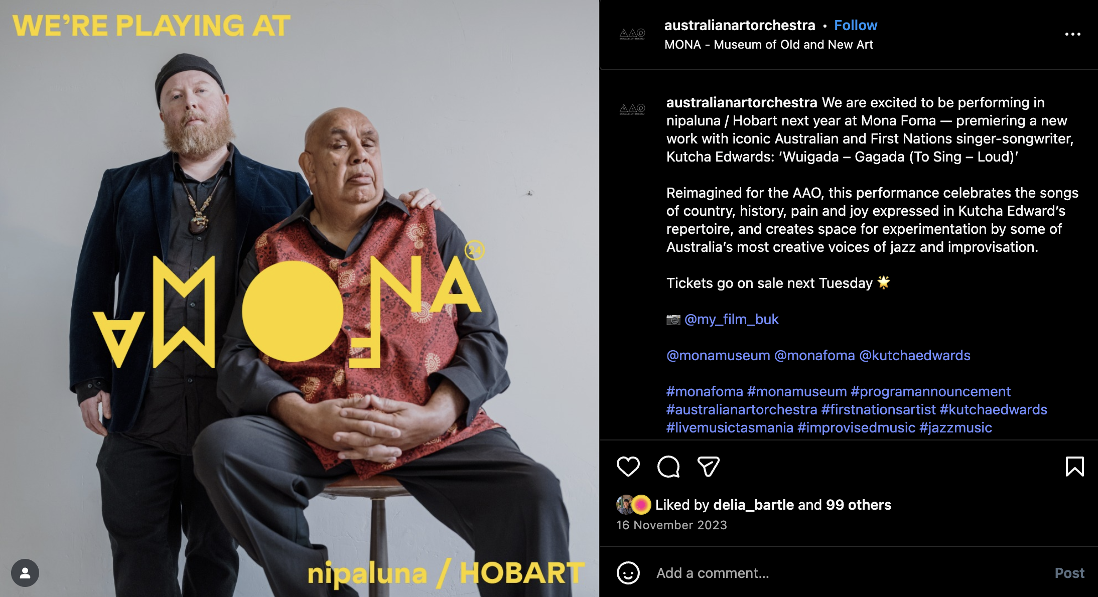Open emoji picker in the comment box

coord(628,573)
